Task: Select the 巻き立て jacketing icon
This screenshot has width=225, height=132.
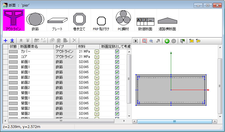Action: 79,20
